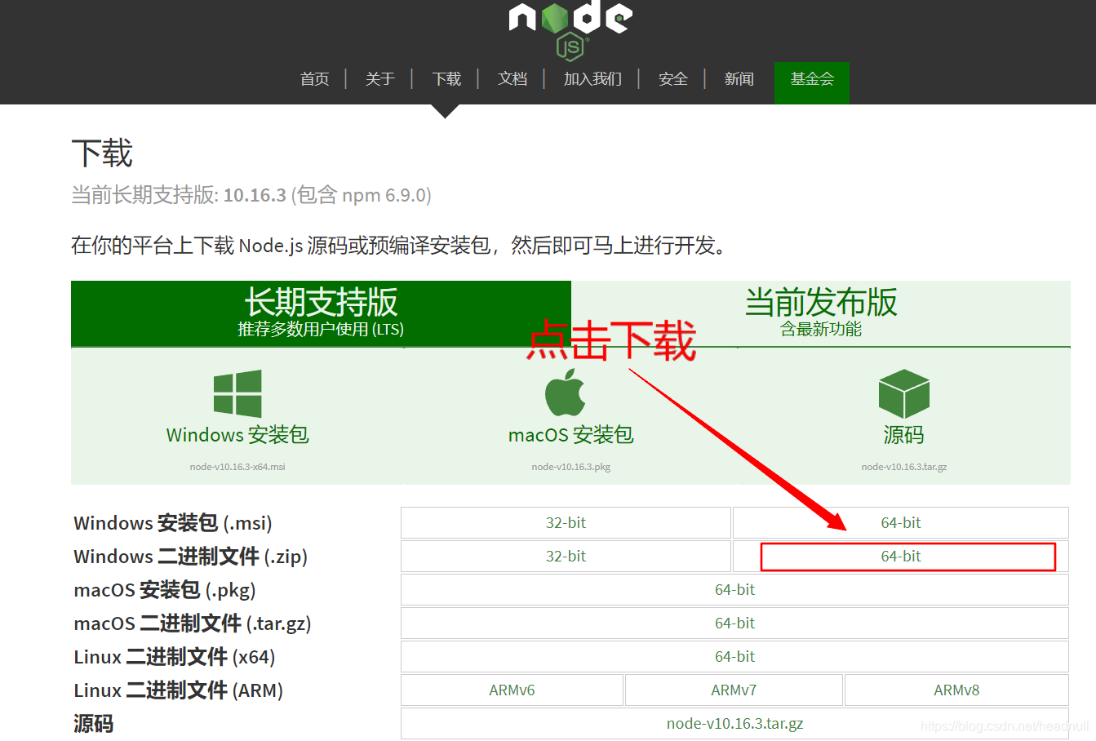Screen dimensions: 1096x741
Task: Open the 安全 menu item
Action: pos(673,79)
